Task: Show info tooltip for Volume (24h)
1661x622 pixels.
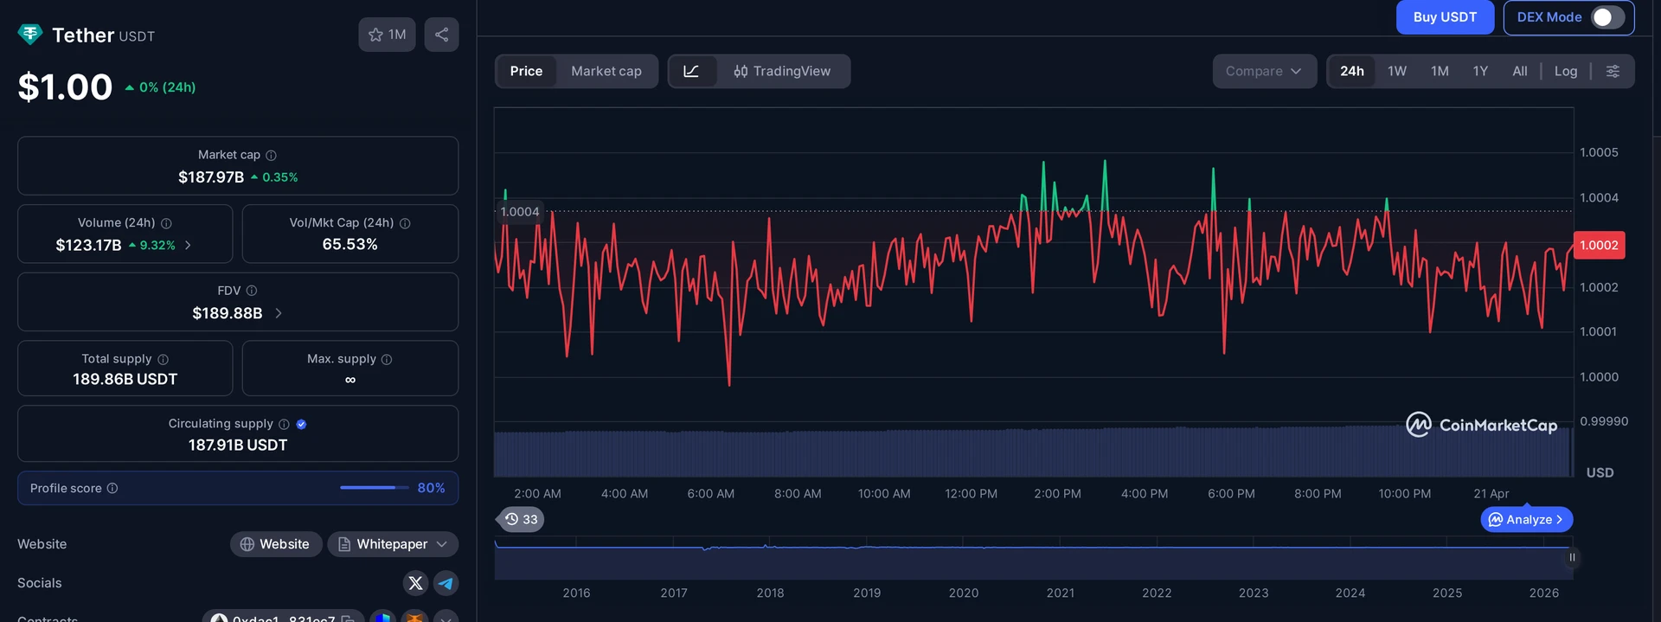Action: click(166, 223)
